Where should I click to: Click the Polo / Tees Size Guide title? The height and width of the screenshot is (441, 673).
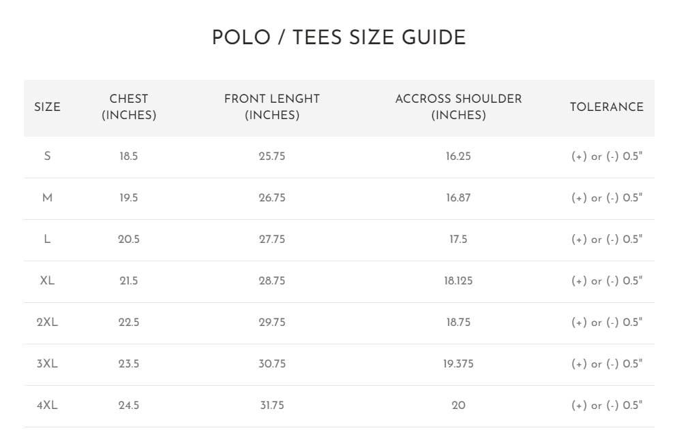tap(339, 37)
